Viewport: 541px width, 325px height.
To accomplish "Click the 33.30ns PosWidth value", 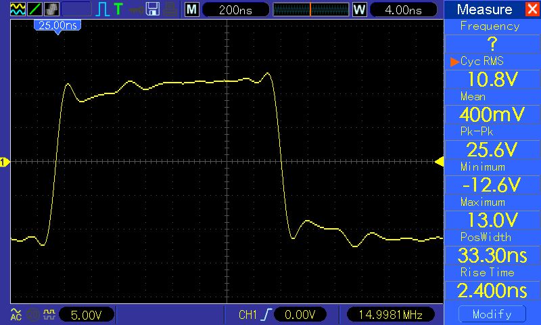I will coord(492,255).
